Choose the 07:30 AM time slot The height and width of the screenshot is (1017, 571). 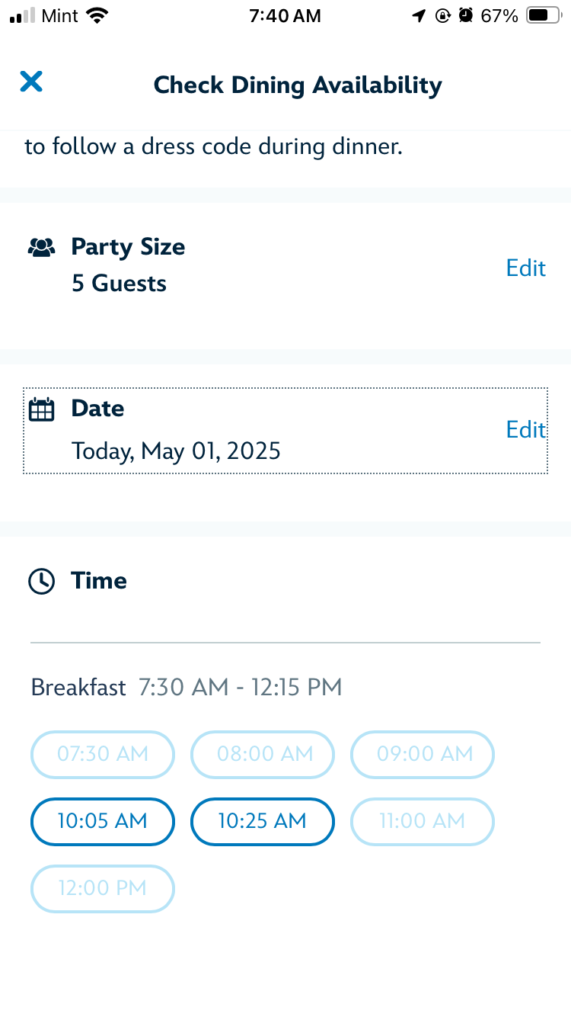point(103,754)
